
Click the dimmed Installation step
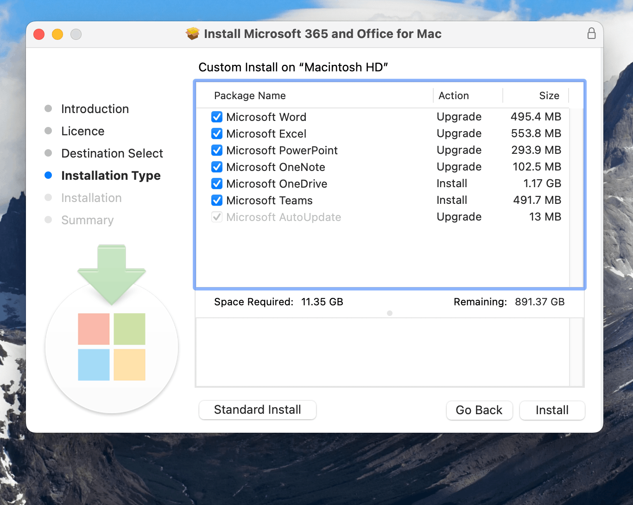coord(91,198)
